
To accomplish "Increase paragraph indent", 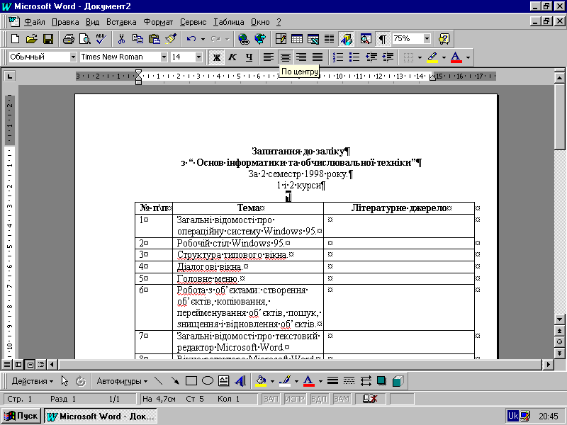I will [x=388, y=57].
